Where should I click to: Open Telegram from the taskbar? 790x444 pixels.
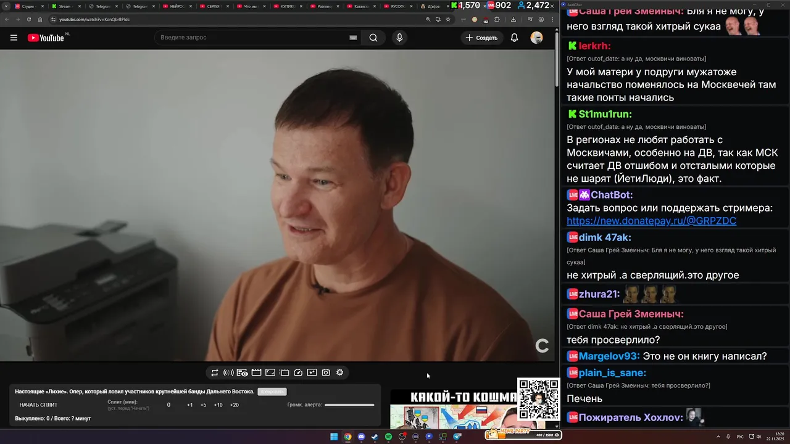click(x=457, y=437)
